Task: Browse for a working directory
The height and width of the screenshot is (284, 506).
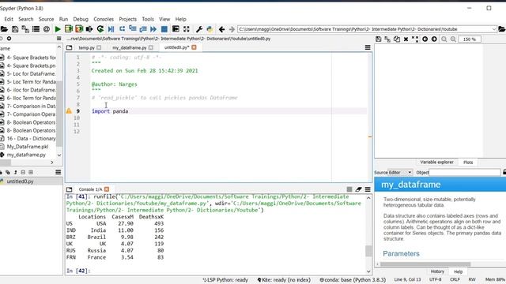Action: (x=502, y=29)
